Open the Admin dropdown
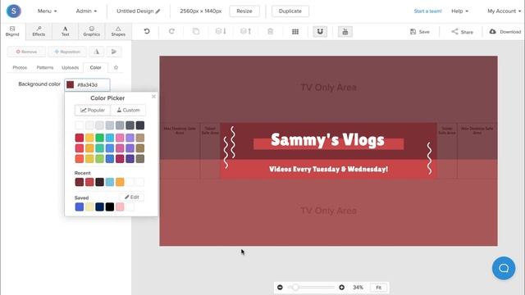This screenshot has height=295, width=525. [86, 11]
